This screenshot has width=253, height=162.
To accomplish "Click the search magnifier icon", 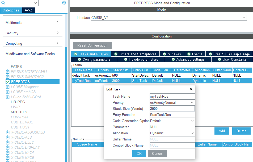I will pos(3,3).
